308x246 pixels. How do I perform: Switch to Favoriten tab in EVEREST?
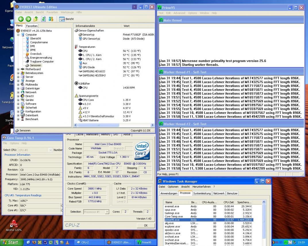32,26
